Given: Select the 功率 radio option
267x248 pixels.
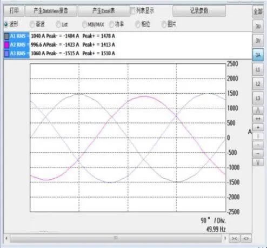Looking at the screenshot, I should [111, 24].
